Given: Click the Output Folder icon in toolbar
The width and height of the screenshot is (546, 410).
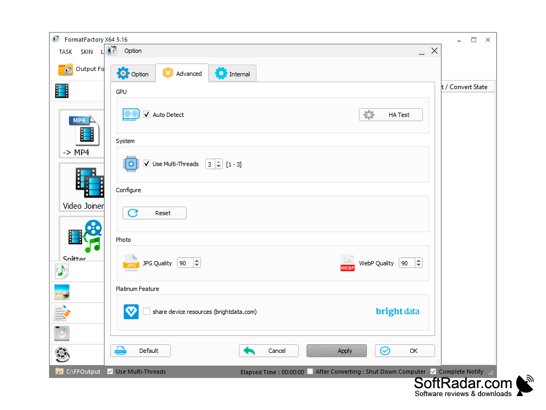Looking at the screenshot, I should (66, 69).
